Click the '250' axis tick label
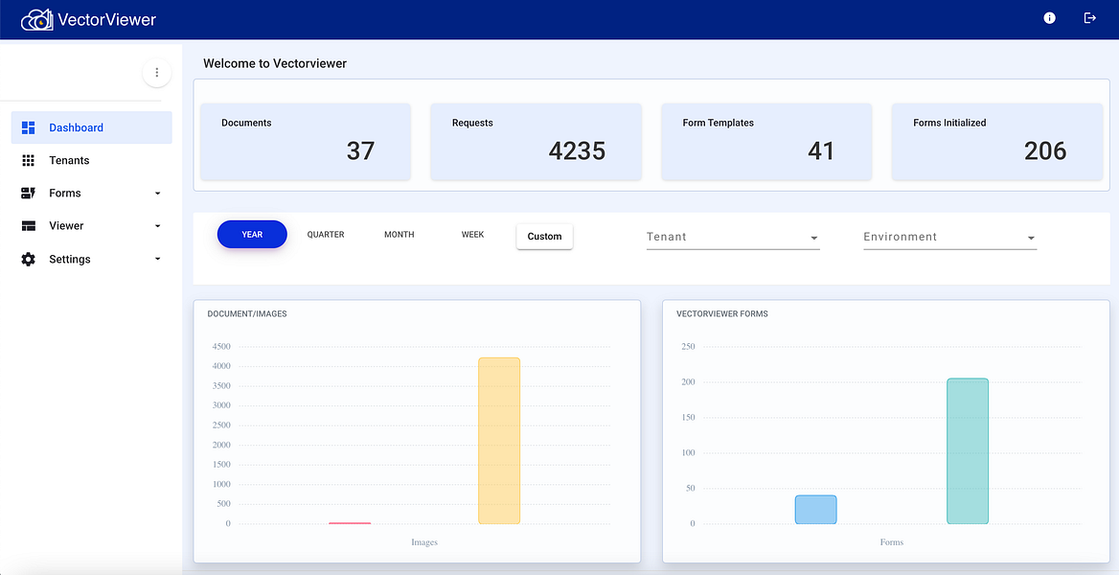The image size is (1119, 575). click(x=689, y=346)
